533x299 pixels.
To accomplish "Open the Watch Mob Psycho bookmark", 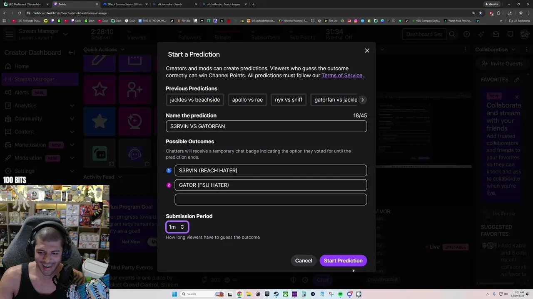I will pos(458,21).
